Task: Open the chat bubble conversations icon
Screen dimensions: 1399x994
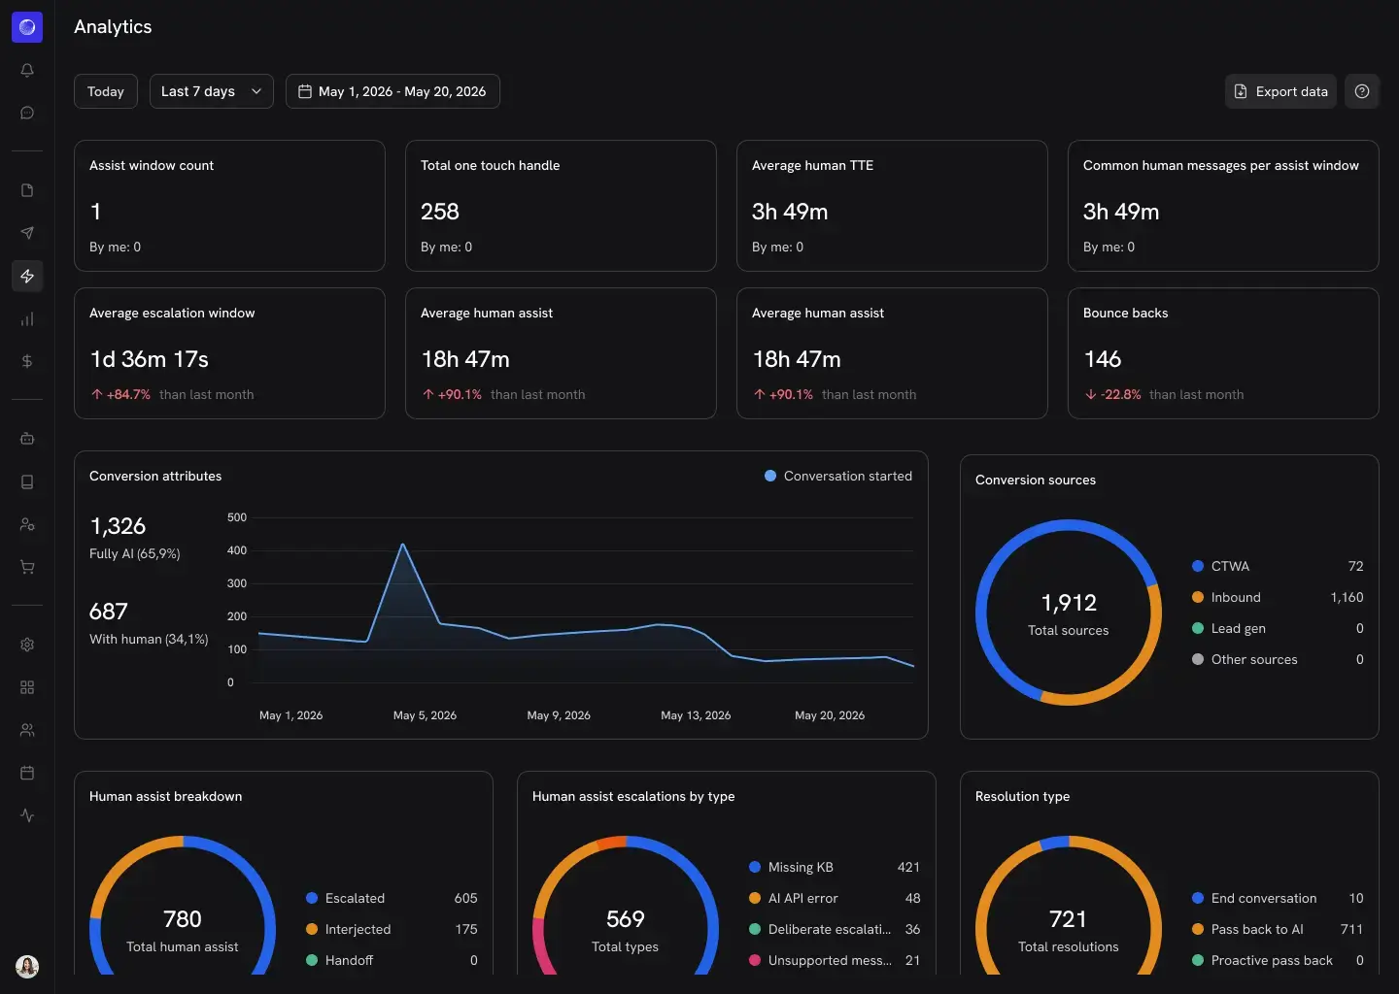Action: (x=27, y=113)
